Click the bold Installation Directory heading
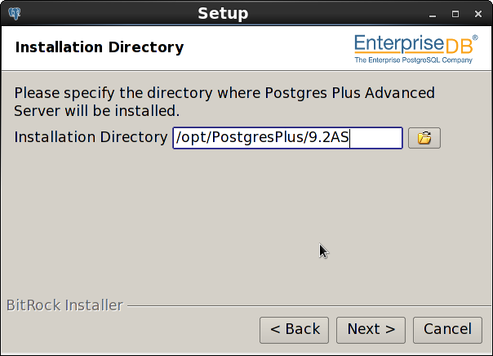493x356 pixels. point(100,48)
